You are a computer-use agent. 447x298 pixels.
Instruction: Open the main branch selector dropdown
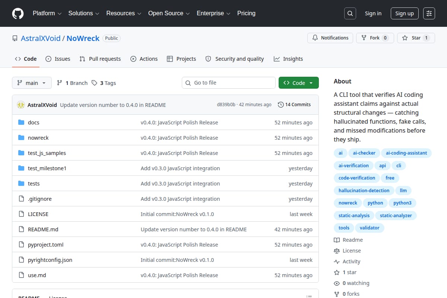click(32, 83)
